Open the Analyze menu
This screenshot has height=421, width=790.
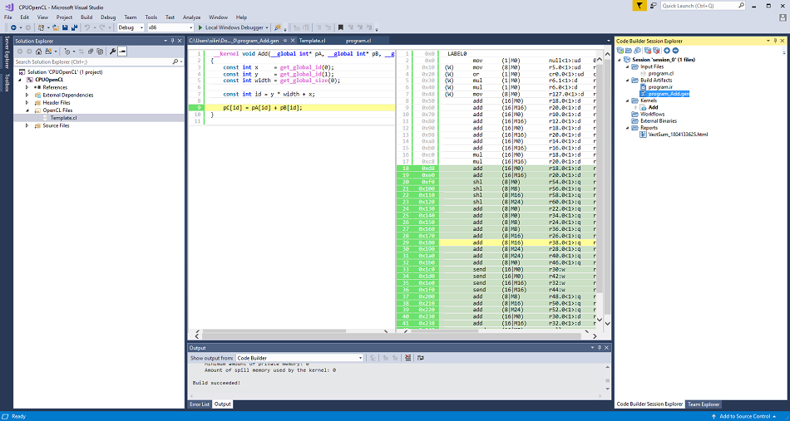(191, 17)
